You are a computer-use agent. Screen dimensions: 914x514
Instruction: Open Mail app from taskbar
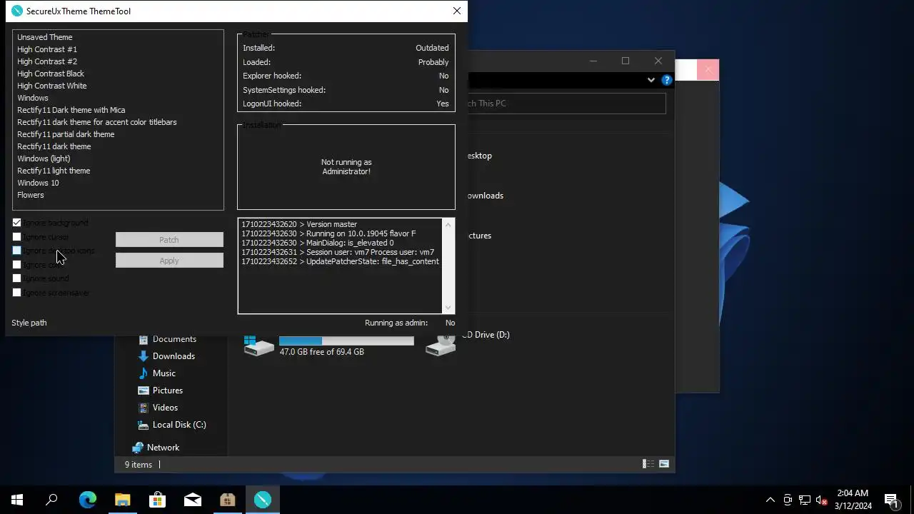point(193,500)
